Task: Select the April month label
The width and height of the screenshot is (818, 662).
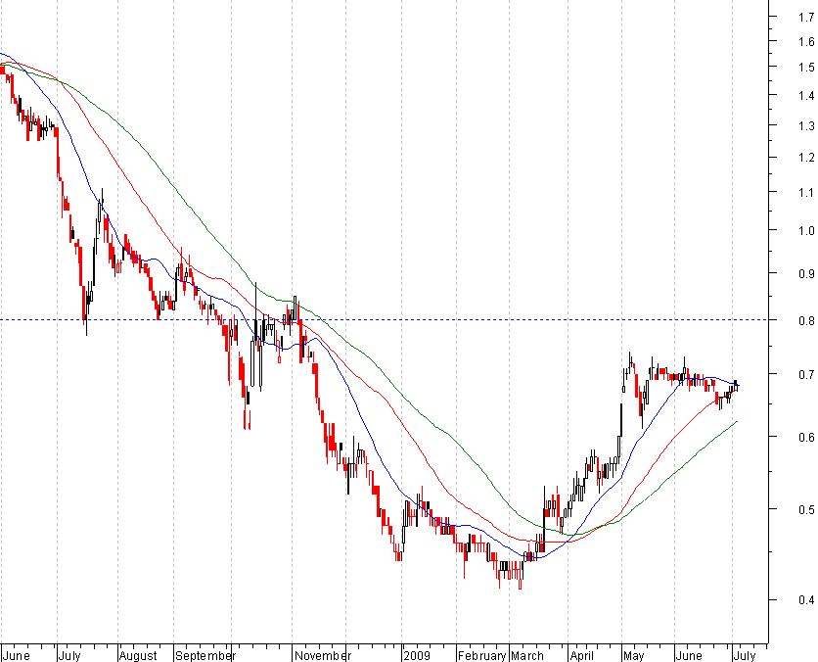Action: coord(582,655)
